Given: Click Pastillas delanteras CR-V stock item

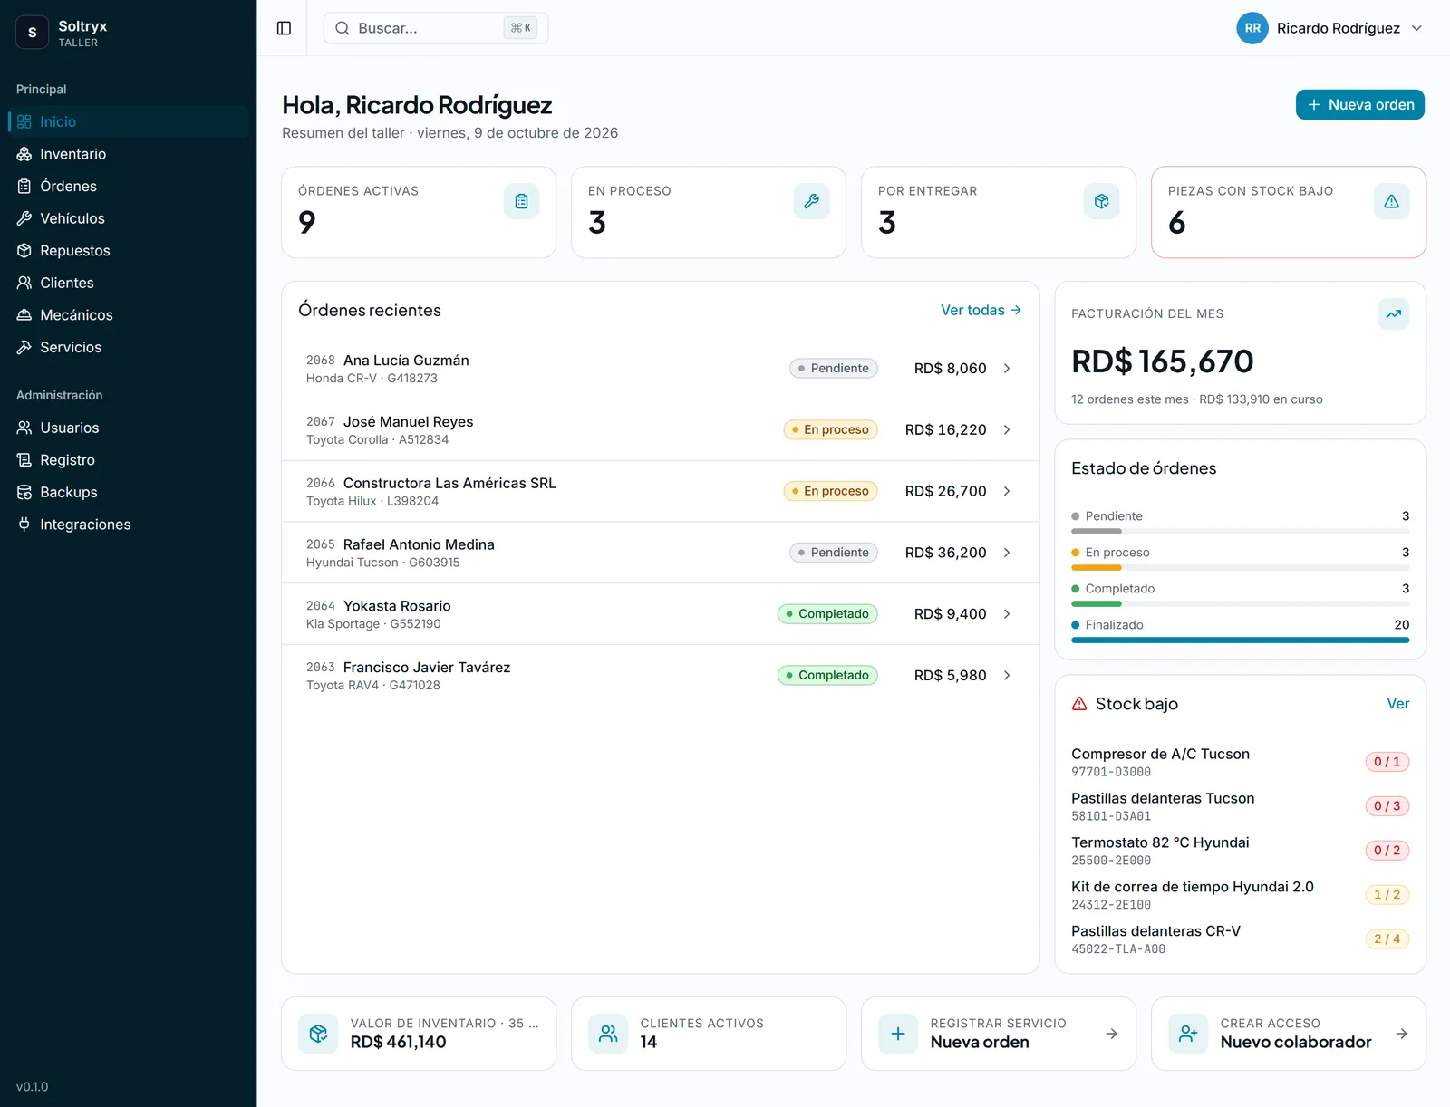Looking at the screenshot, I should [x=1240, y=939].
